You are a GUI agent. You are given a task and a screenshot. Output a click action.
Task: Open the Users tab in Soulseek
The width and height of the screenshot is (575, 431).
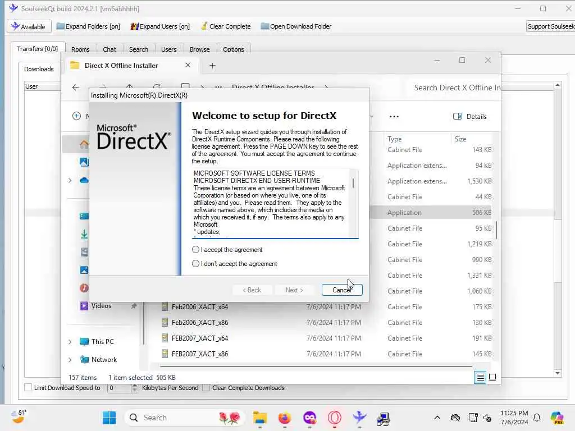(x=168, y=49)
